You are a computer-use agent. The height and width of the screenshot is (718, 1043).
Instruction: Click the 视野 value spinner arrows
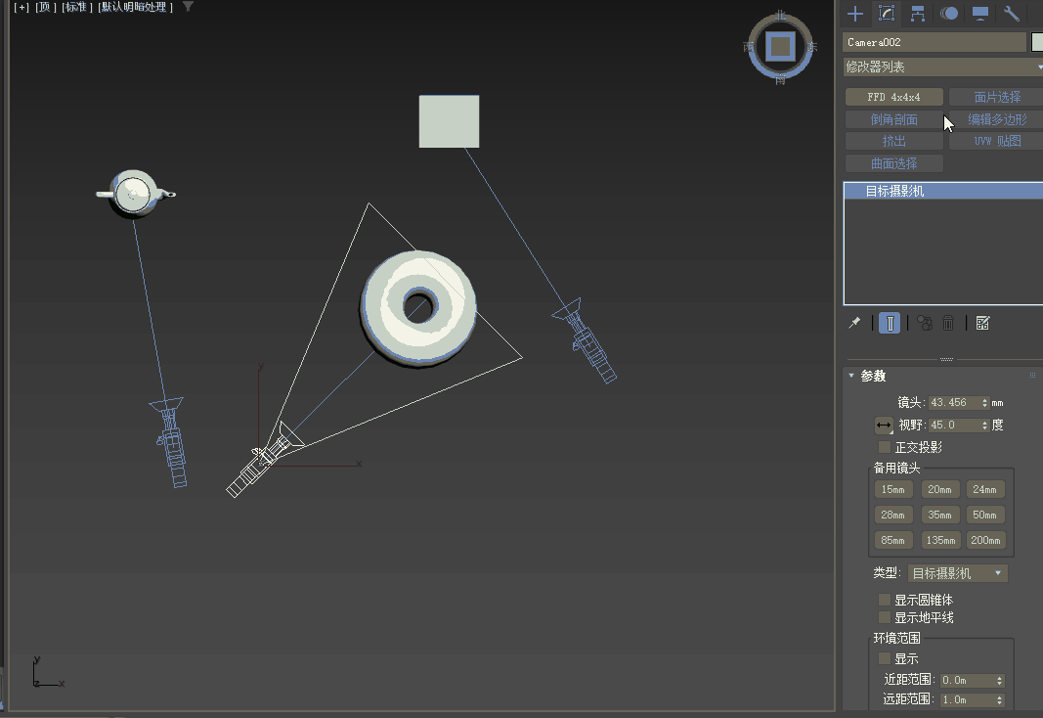pyautogui.click(x=984, y=425)
